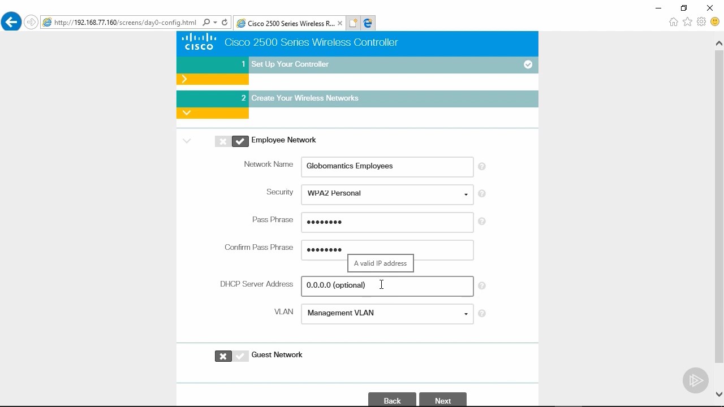
Task: Open the Favorites star icon
Action: coord(687,22)
